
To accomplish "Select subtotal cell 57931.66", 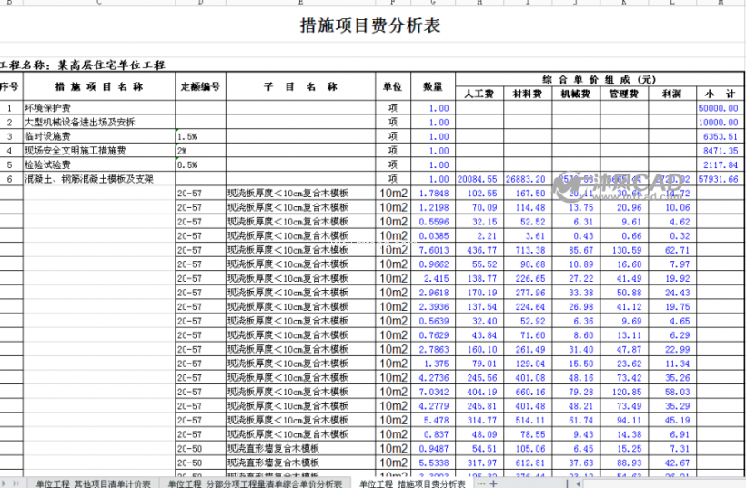I will [721, 179].
